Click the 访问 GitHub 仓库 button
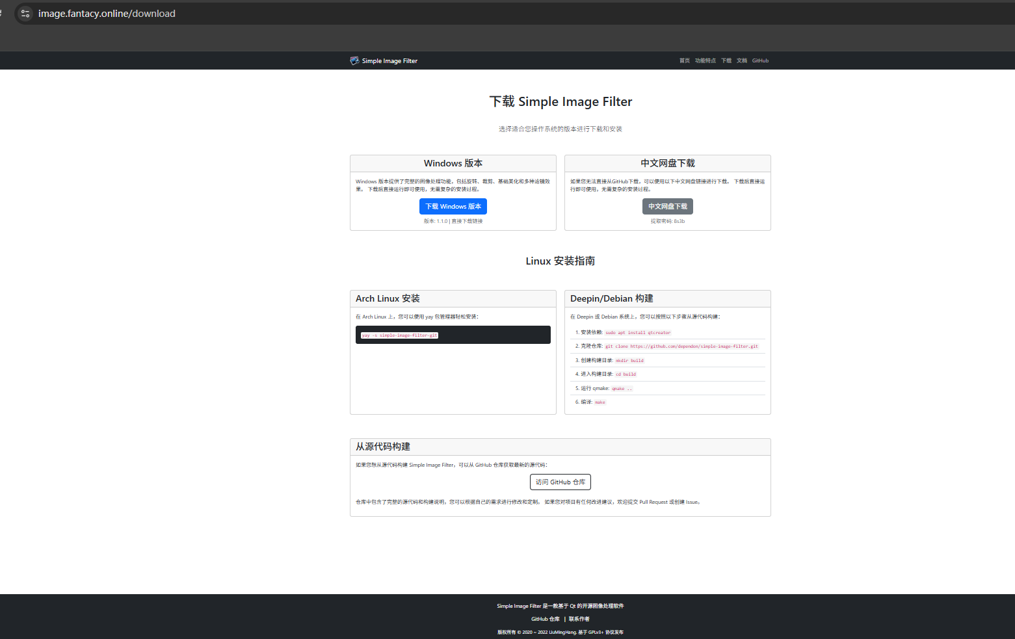The width and height of the screenshot is (1015, 639). point(560,482)
